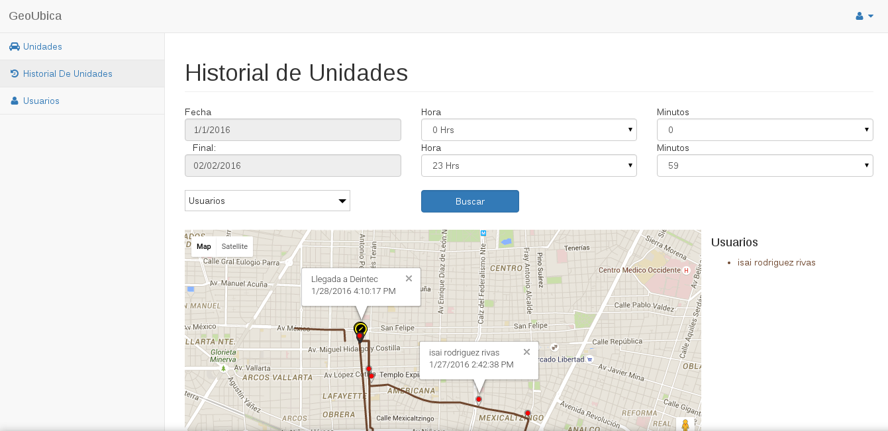The width and height of the screenshot is (888, 431).
Task: Click the '1/27/2016 2:42:38 PM' timestamp text
Action: coord(471,365)
